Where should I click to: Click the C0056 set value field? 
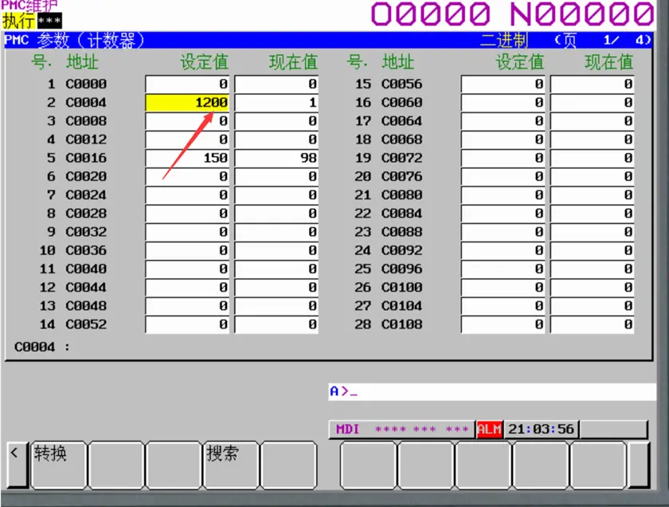pyautogui.click(x=503, y=84)
